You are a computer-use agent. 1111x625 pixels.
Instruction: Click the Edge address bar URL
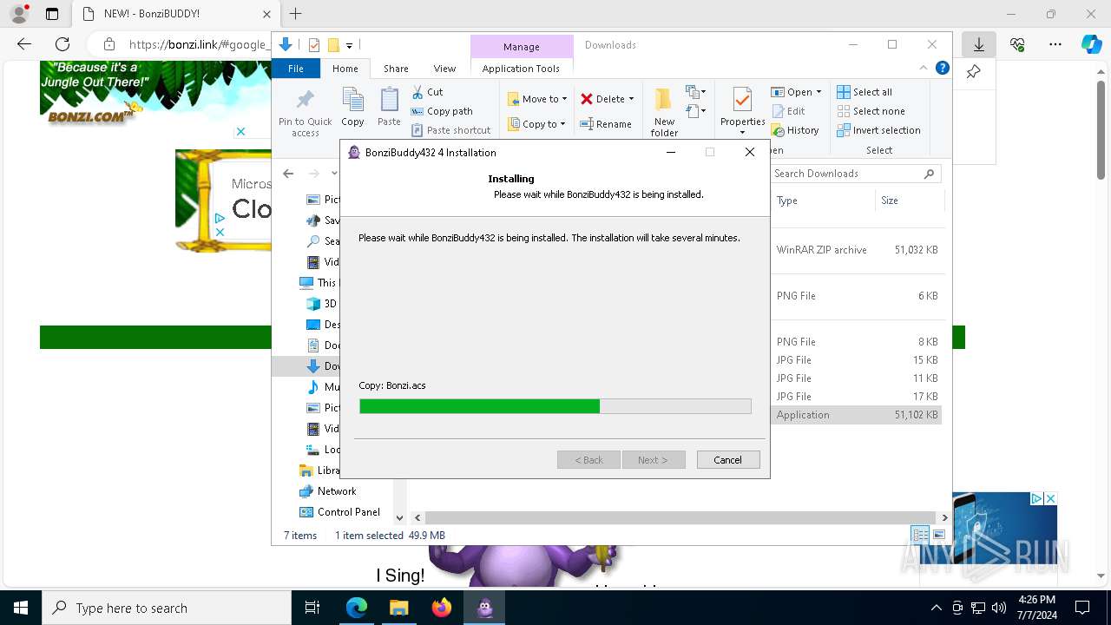click(x=199, y=44)
